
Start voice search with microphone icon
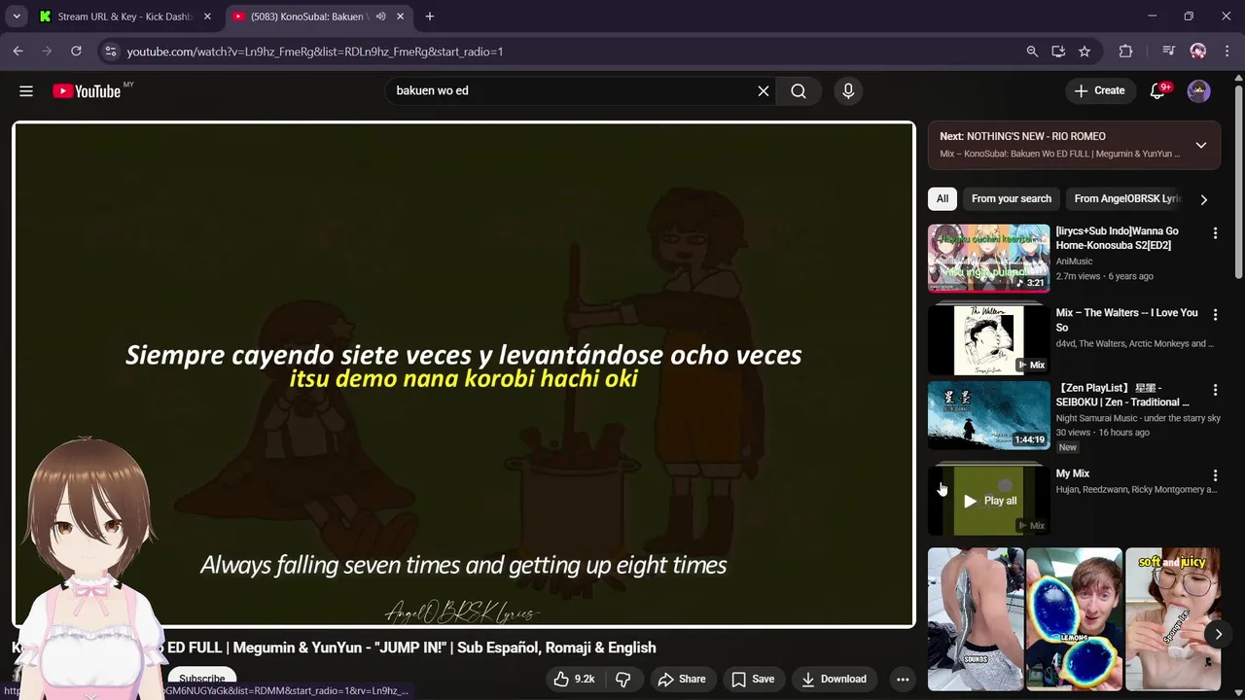848,90
